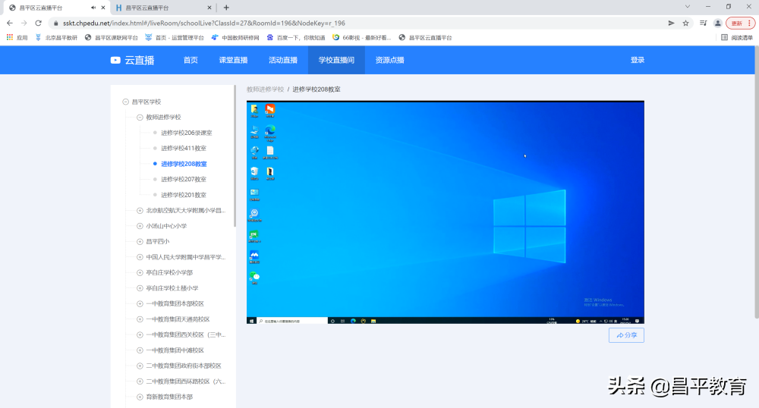Reload the current page

(38, 23)
